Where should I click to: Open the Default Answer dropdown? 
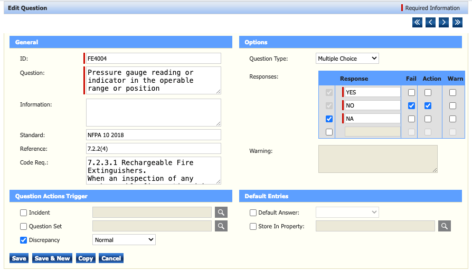click(x=347, y=212)
